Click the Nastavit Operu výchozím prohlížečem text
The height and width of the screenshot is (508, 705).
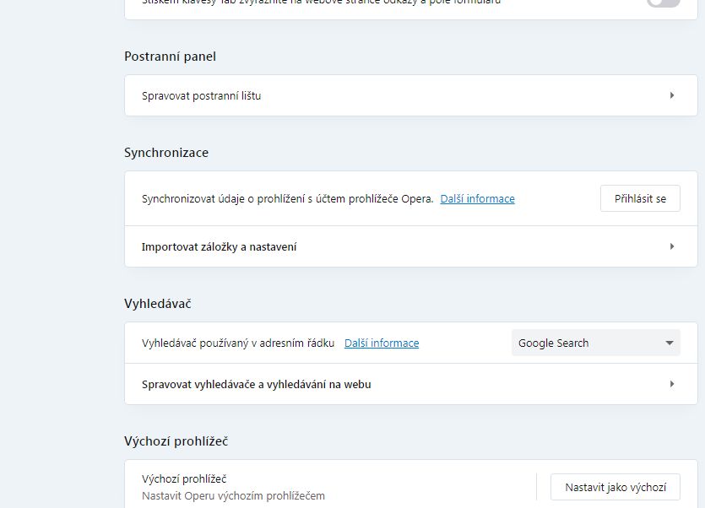233,495
